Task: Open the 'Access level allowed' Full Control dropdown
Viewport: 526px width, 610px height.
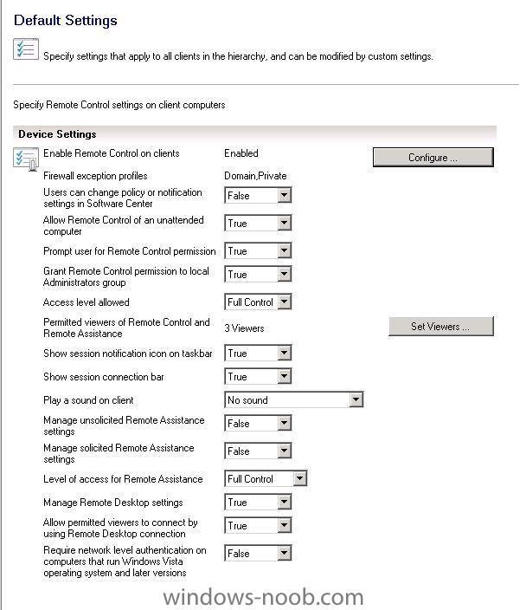Action: (258, 302)
